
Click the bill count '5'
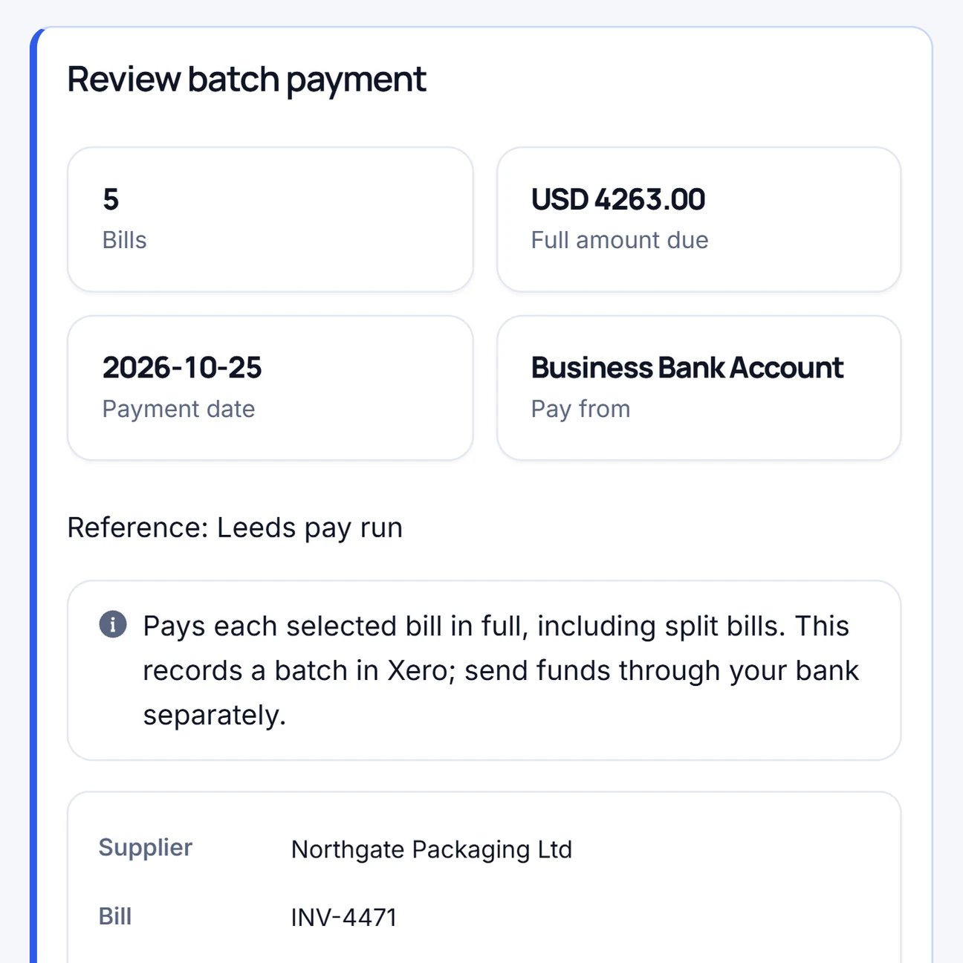tap(111, 199)
